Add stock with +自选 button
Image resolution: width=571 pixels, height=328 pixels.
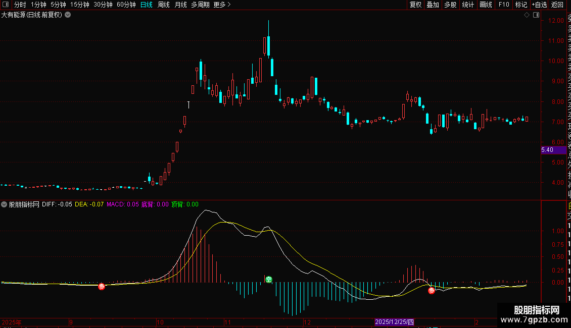click(539, 5)
